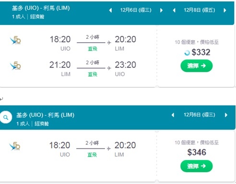Go to previous day in lower 12月6日 header
Viewport: 236px width, 184px height.
[x=173, y=115]
